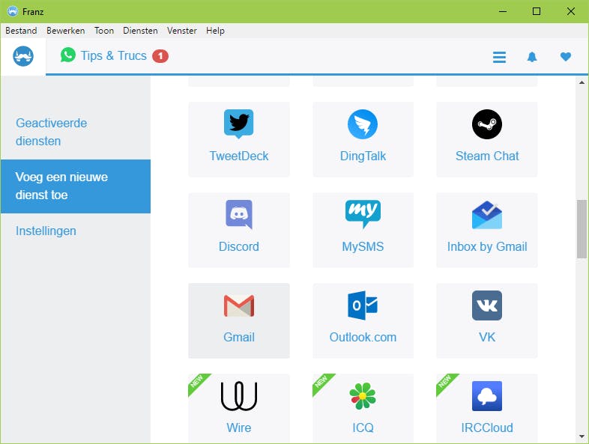Click the blue heart icon
The width and height of the screenshot is (589, 444).
point(565,57)
